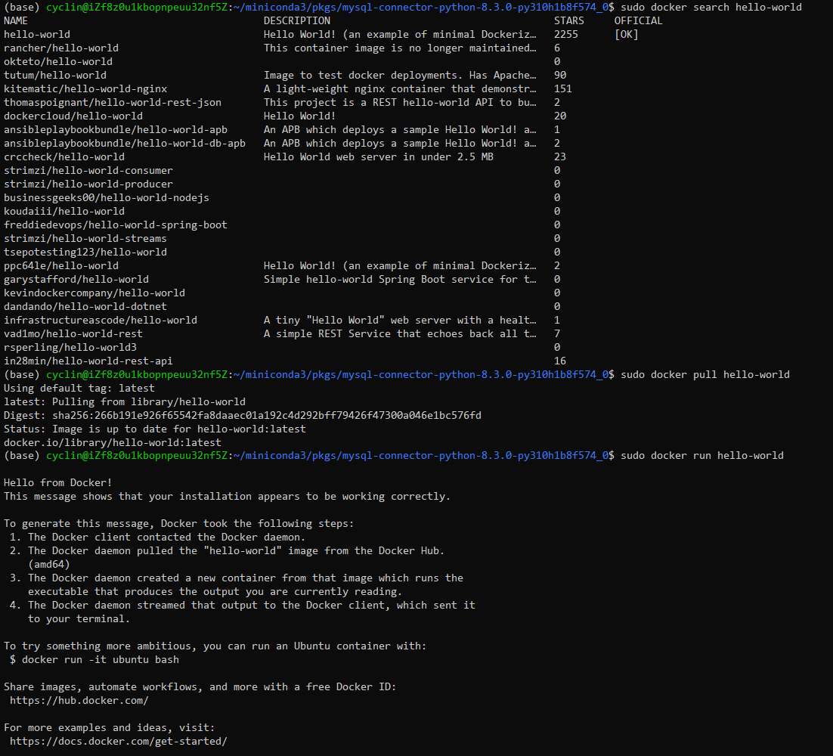The image size is (833, 756).
Task: Select the DESCRIPTION column header
Action: [297, 20]
